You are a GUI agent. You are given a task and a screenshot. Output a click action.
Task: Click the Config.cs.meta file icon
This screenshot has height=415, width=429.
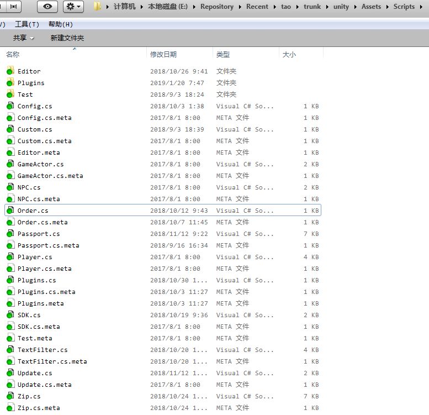click(x=10, y=117)
